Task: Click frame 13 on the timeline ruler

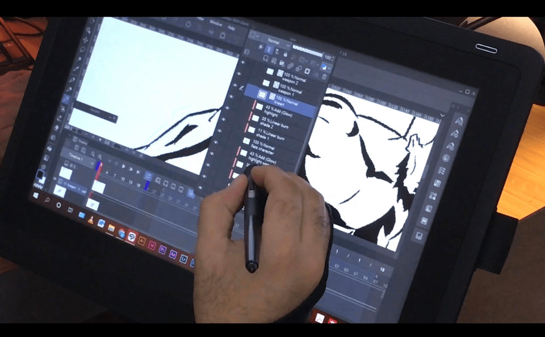Action: 130,181
